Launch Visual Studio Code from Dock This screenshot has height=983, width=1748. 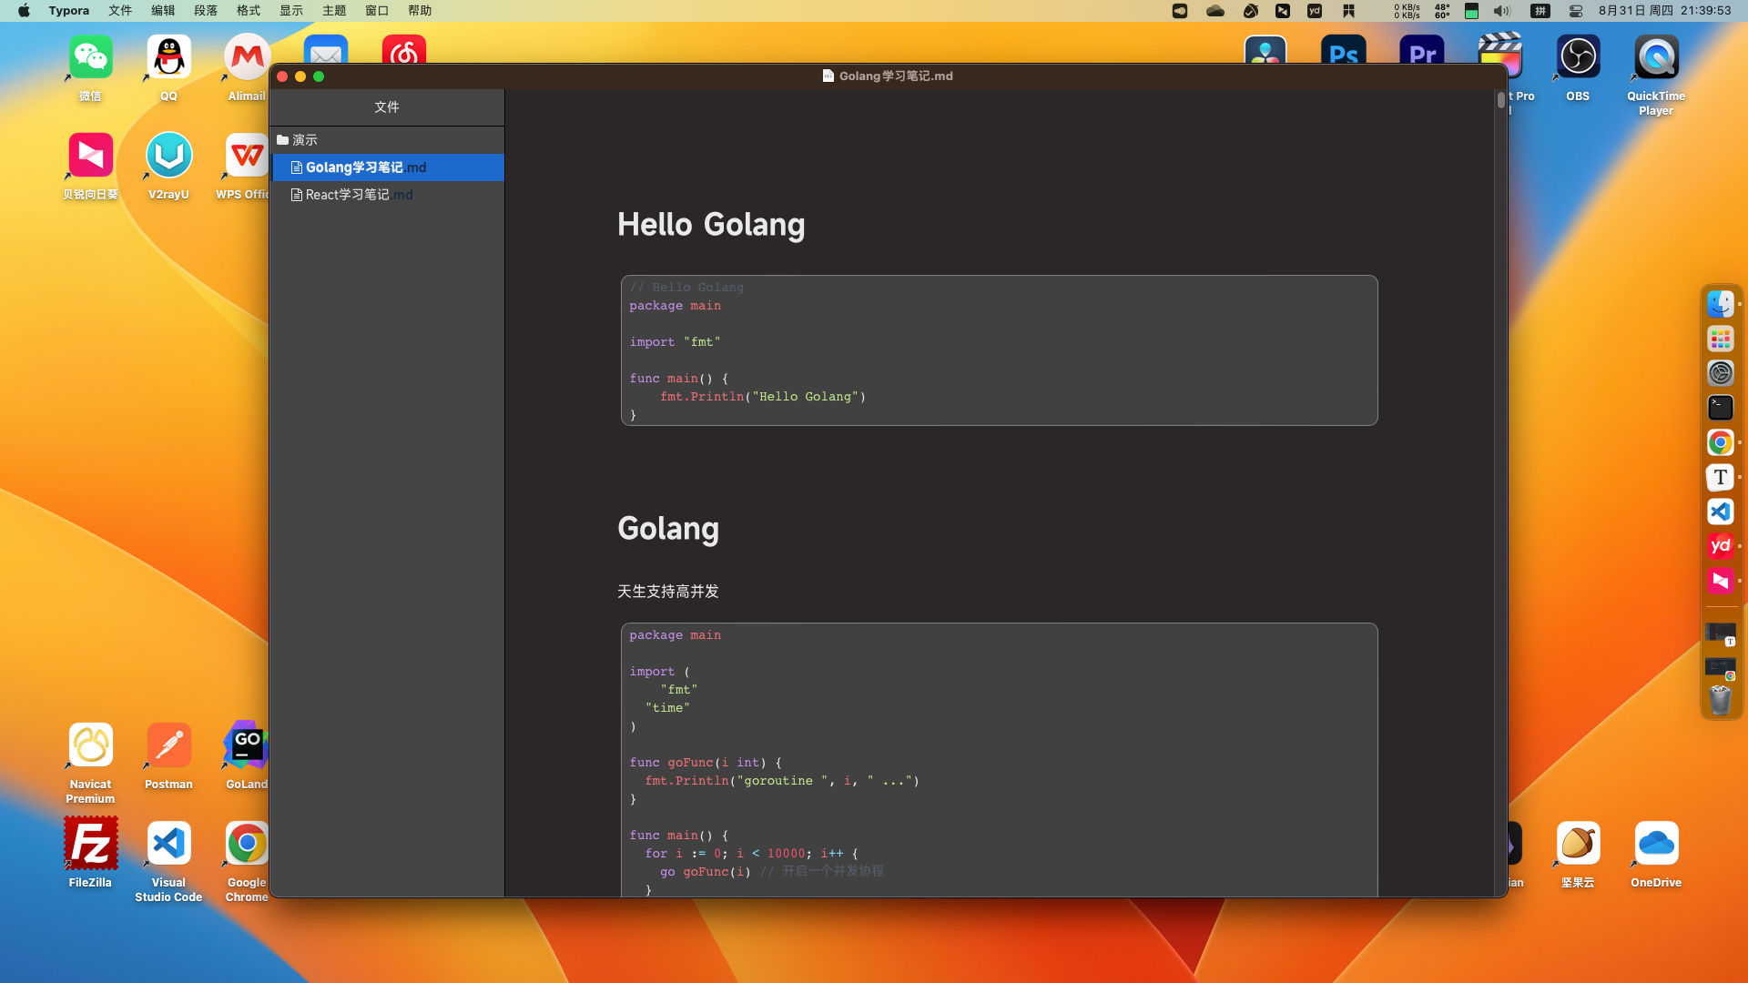[1720, 512]
